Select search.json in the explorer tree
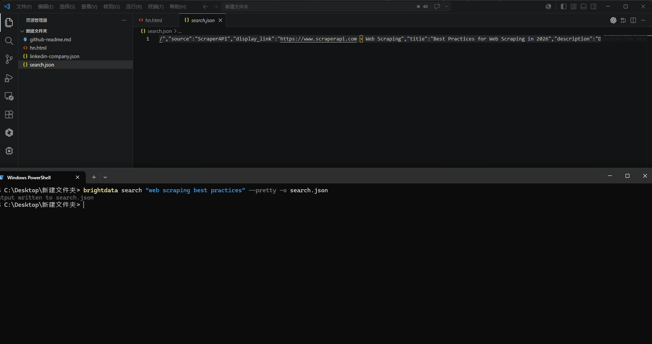Image resolution: width=652 pixels, height=344 pixels. pyautogui.click(x=75, y=65)
